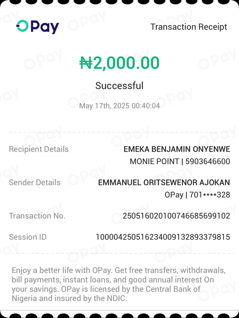239x318 pixels.
Task: Select the May 17th, 2025 timestamp
Action: click(119, 106)
